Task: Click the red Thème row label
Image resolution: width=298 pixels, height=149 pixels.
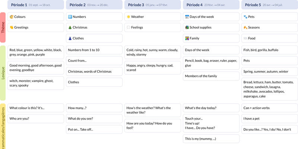Action: (x=3, y=27)
